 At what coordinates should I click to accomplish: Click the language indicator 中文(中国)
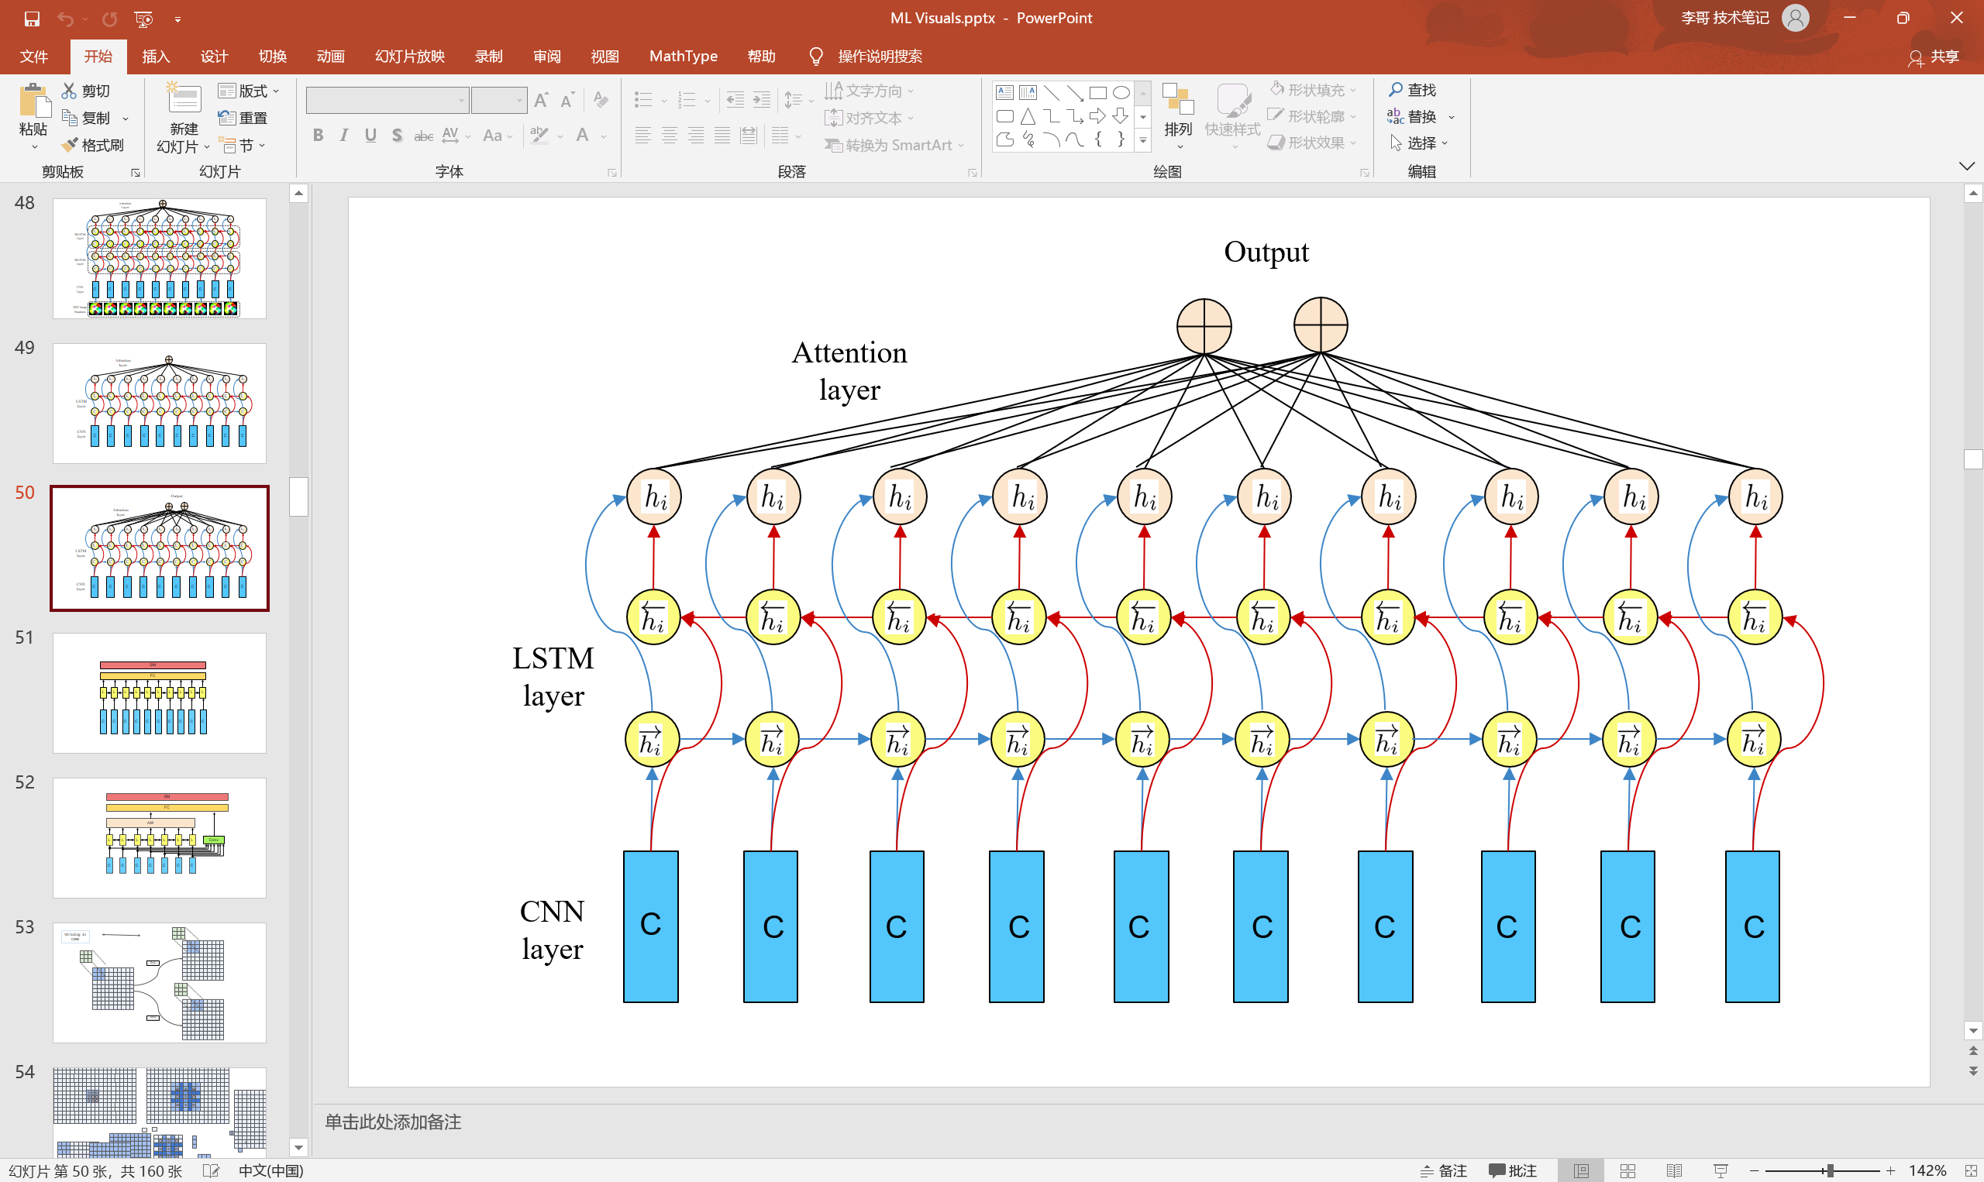tap(271, 1170)
